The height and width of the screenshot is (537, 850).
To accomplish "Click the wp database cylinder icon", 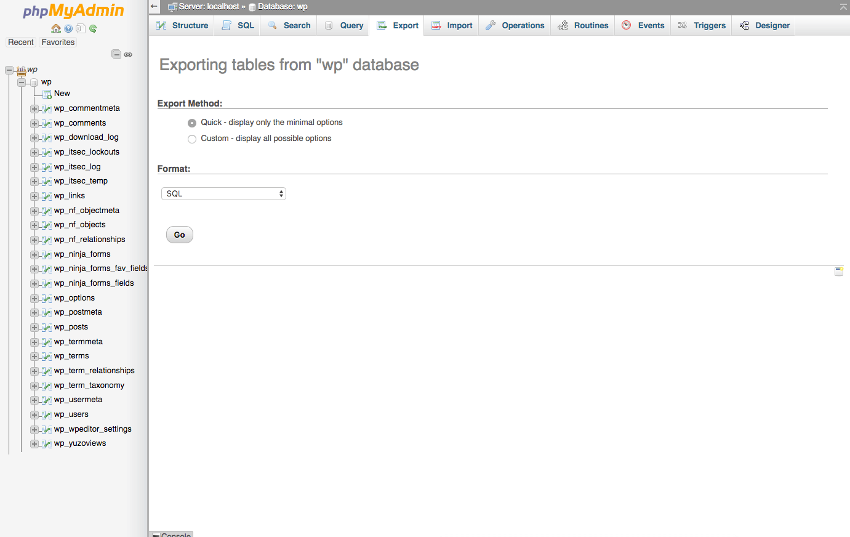I will click(34, 83).
